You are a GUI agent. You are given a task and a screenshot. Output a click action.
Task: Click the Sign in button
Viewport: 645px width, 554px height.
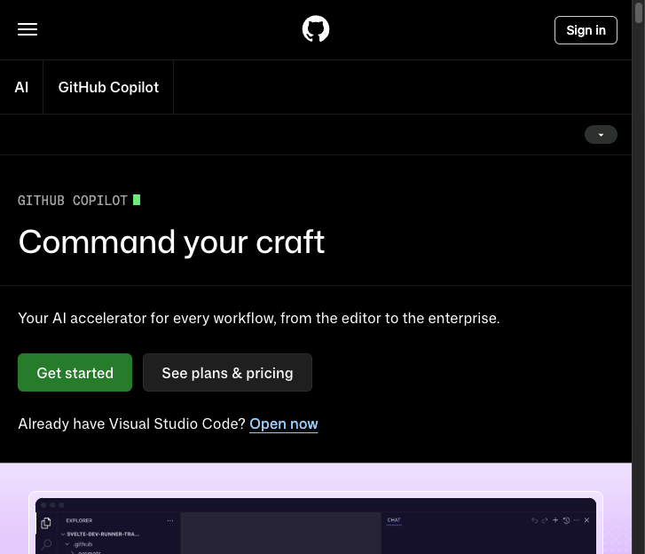pos(586,30)
